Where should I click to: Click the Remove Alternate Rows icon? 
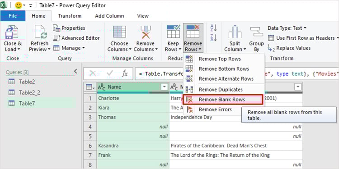pyautogui.click(x=189, y=79)
